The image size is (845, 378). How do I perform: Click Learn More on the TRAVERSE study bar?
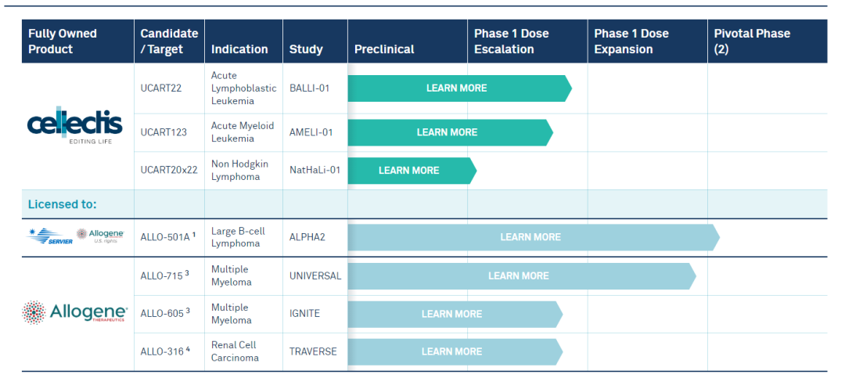click(451, 351)
